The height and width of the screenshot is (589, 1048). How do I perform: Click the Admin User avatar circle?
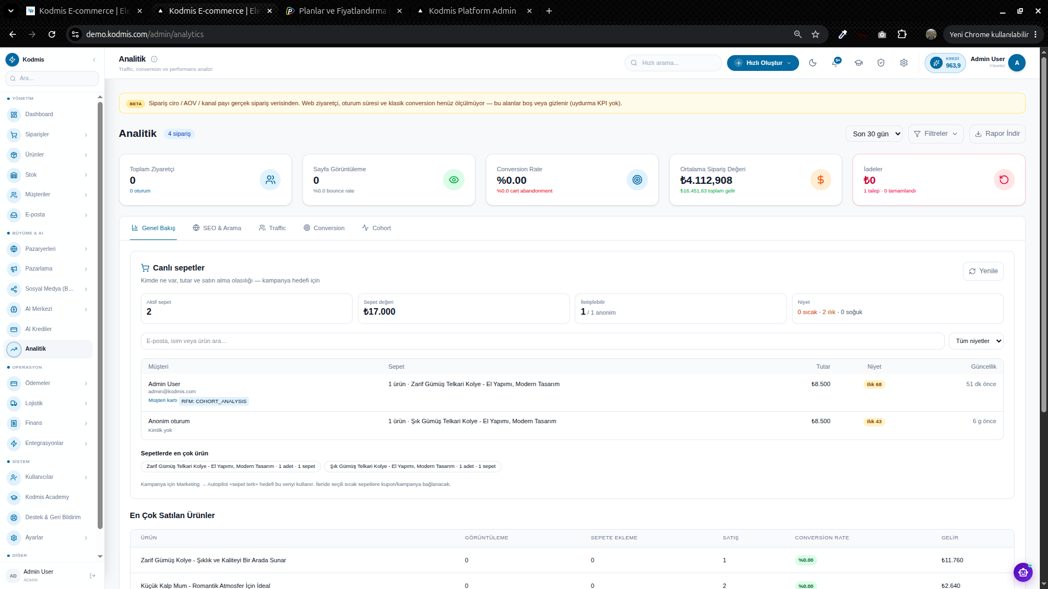click(x=1017, y=63)
